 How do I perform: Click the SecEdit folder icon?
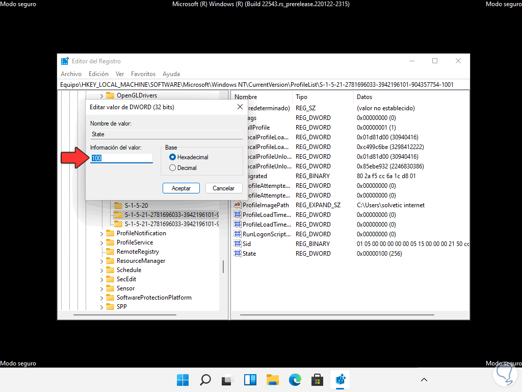(x=110, y=279)
